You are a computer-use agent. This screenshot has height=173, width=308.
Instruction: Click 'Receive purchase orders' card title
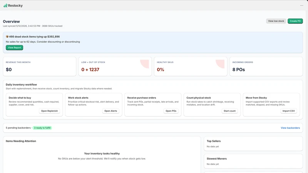141,98
